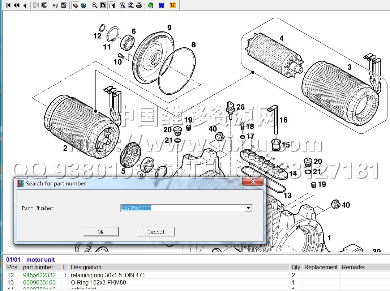The image size is (390, 291).
Task: Expand the Part Number dropdown arrow
Action: pos(248,208)
